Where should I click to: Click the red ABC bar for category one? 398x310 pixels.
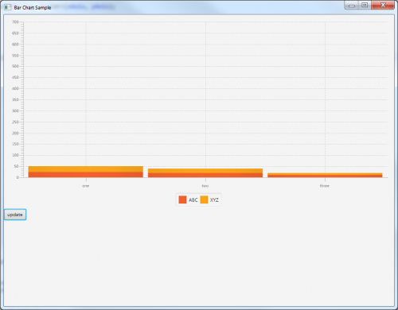point(86,175)
